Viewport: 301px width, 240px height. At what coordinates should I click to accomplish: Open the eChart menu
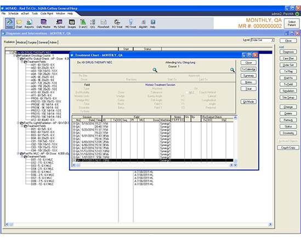tap(25, 14)
